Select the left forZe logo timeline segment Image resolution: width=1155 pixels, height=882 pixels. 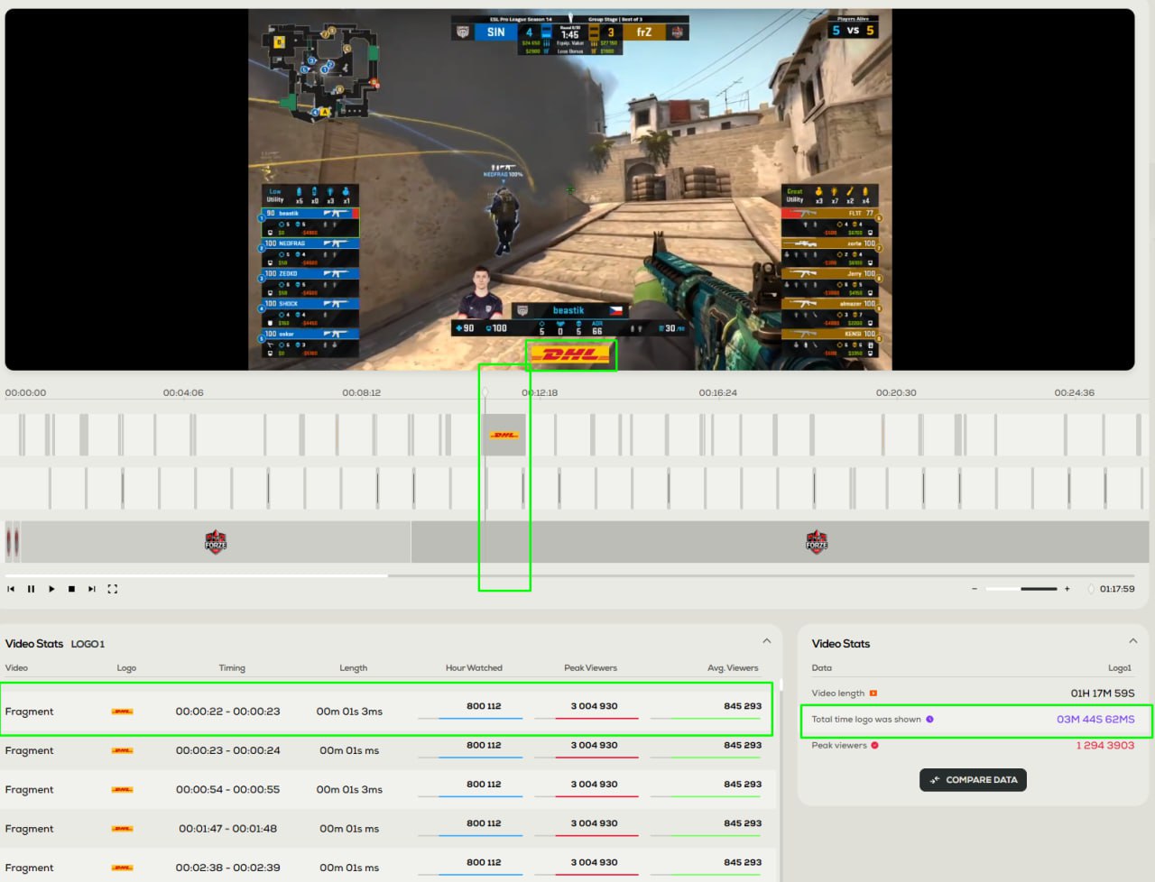[216, 542]
